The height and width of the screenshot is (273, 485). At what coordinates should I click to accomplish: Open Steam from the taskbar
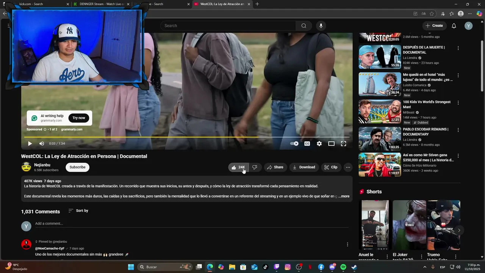(x=354, y=267)
